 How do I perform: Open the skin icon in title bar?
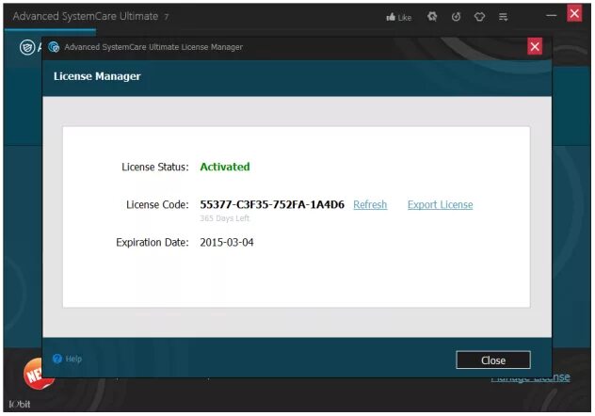click(479, 17)
